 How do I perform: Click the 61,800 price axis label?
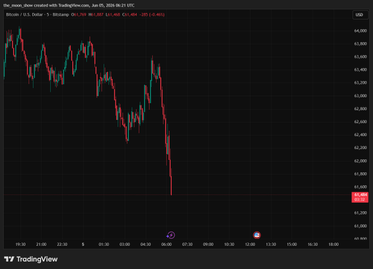(360, 174)
